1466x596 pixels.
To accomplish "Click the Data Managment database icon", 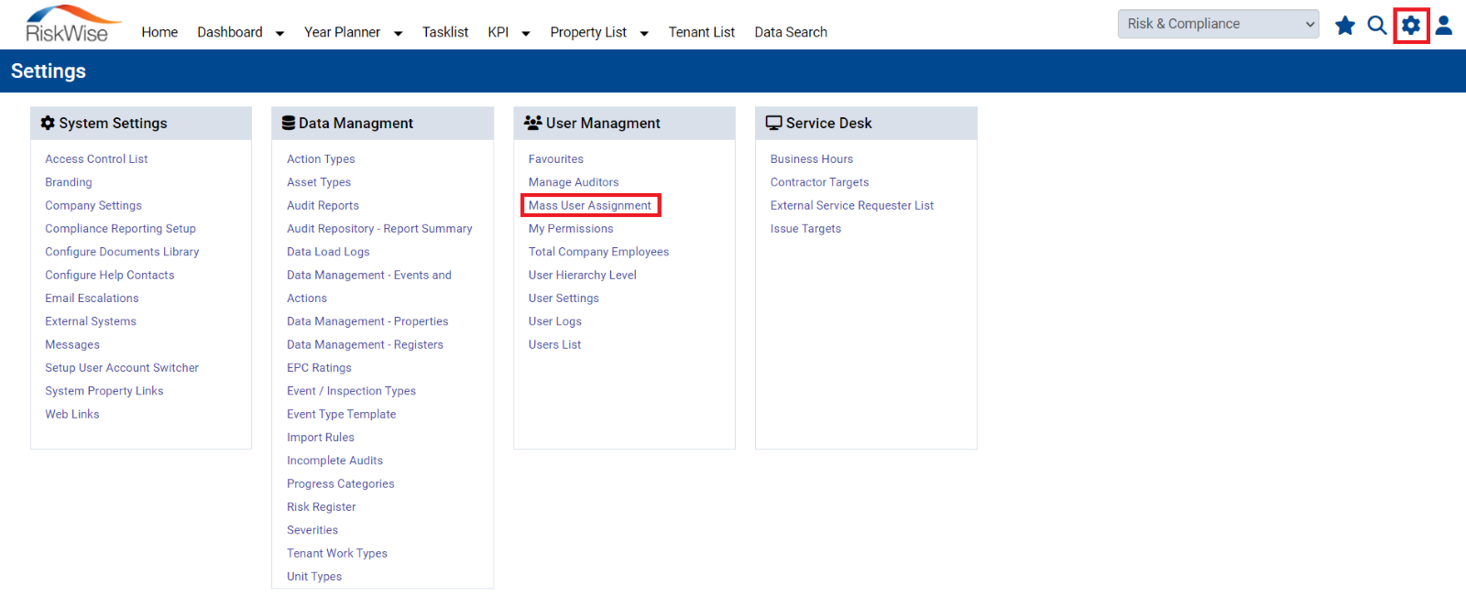I will 289,123.
